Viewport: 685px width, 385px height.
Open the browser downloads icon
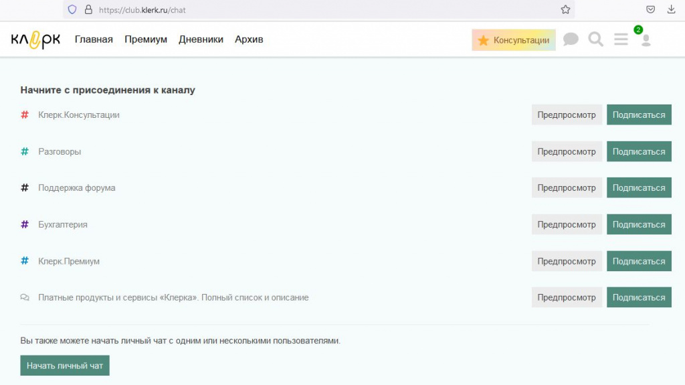pos(671,9)
